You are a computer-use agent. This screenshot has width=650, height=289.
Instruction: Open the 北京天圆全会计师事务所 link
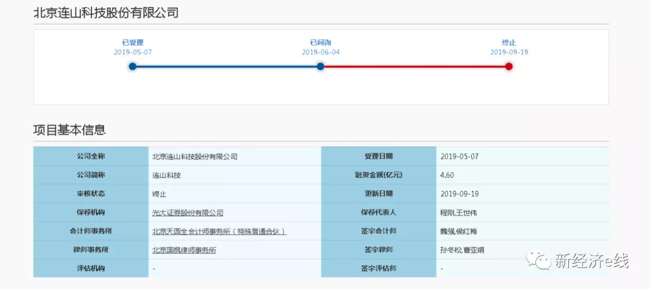219,231
